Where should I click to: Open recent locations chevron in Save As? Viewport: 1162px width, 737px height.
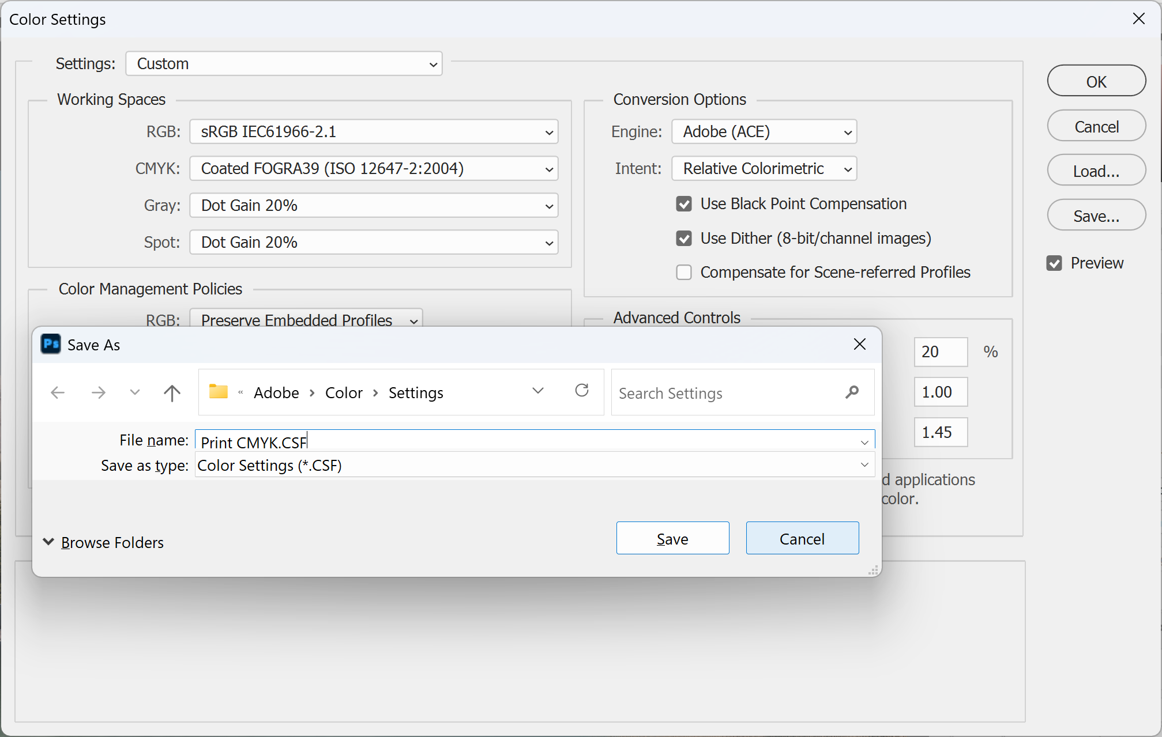click(x=134, y=393)
